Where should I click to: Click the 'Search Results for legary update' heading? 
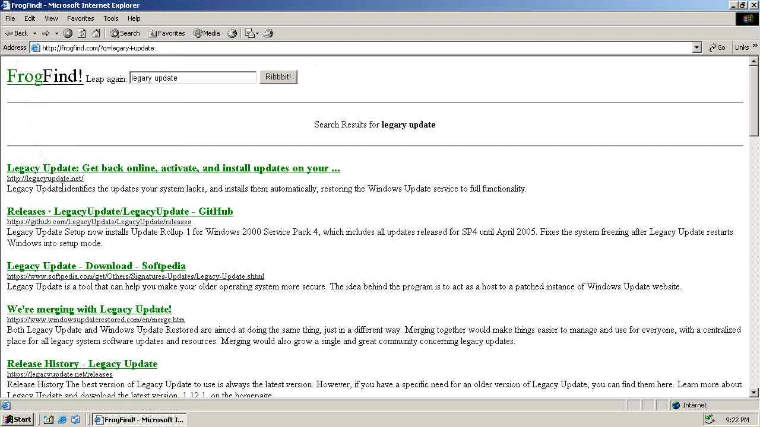click(375, 125)
